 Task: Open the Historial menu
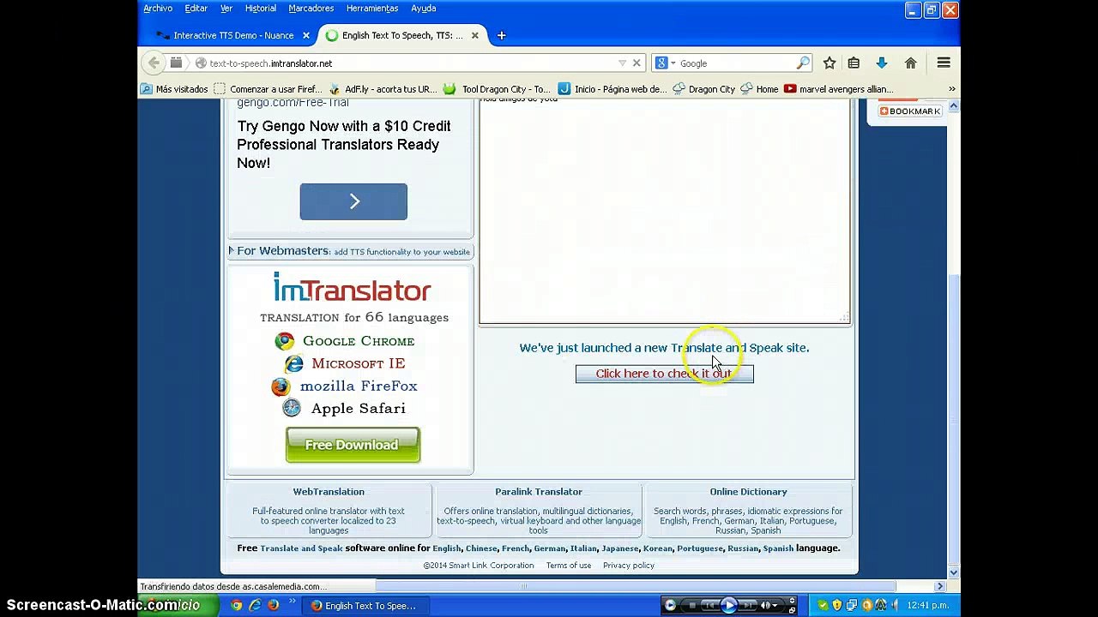261,9
